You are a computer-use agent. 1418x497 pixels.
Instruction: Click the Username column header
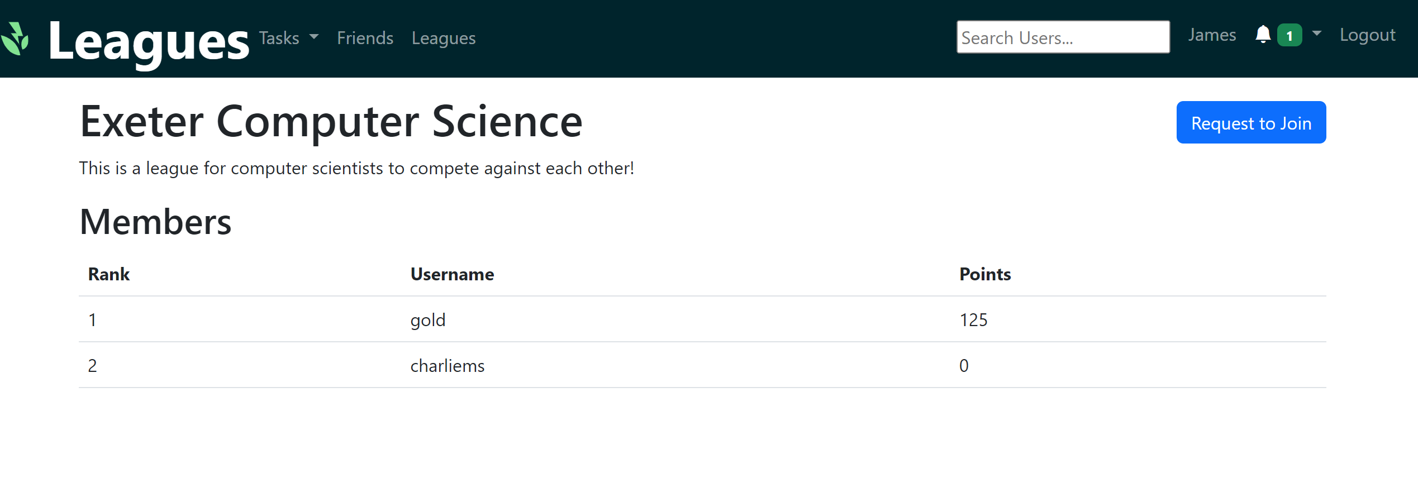452,274
